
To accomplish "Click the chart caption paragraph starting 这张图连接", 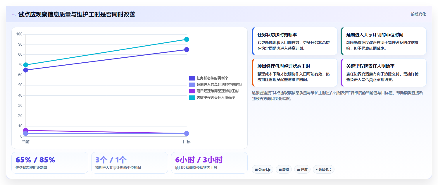I will tap(337, 96).
